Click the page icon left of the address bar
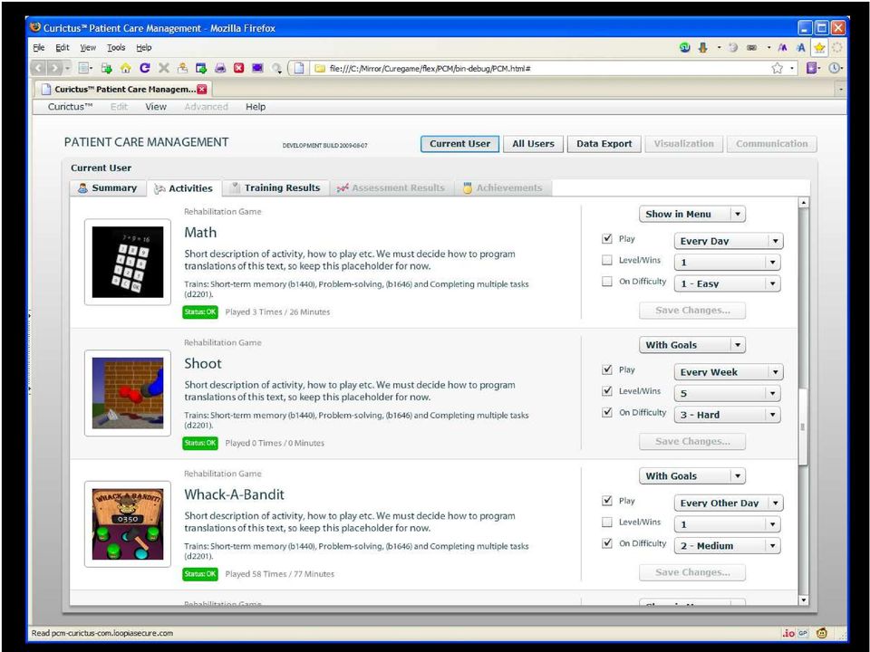This screenshot has width=870, height=652. coord(299,68)
